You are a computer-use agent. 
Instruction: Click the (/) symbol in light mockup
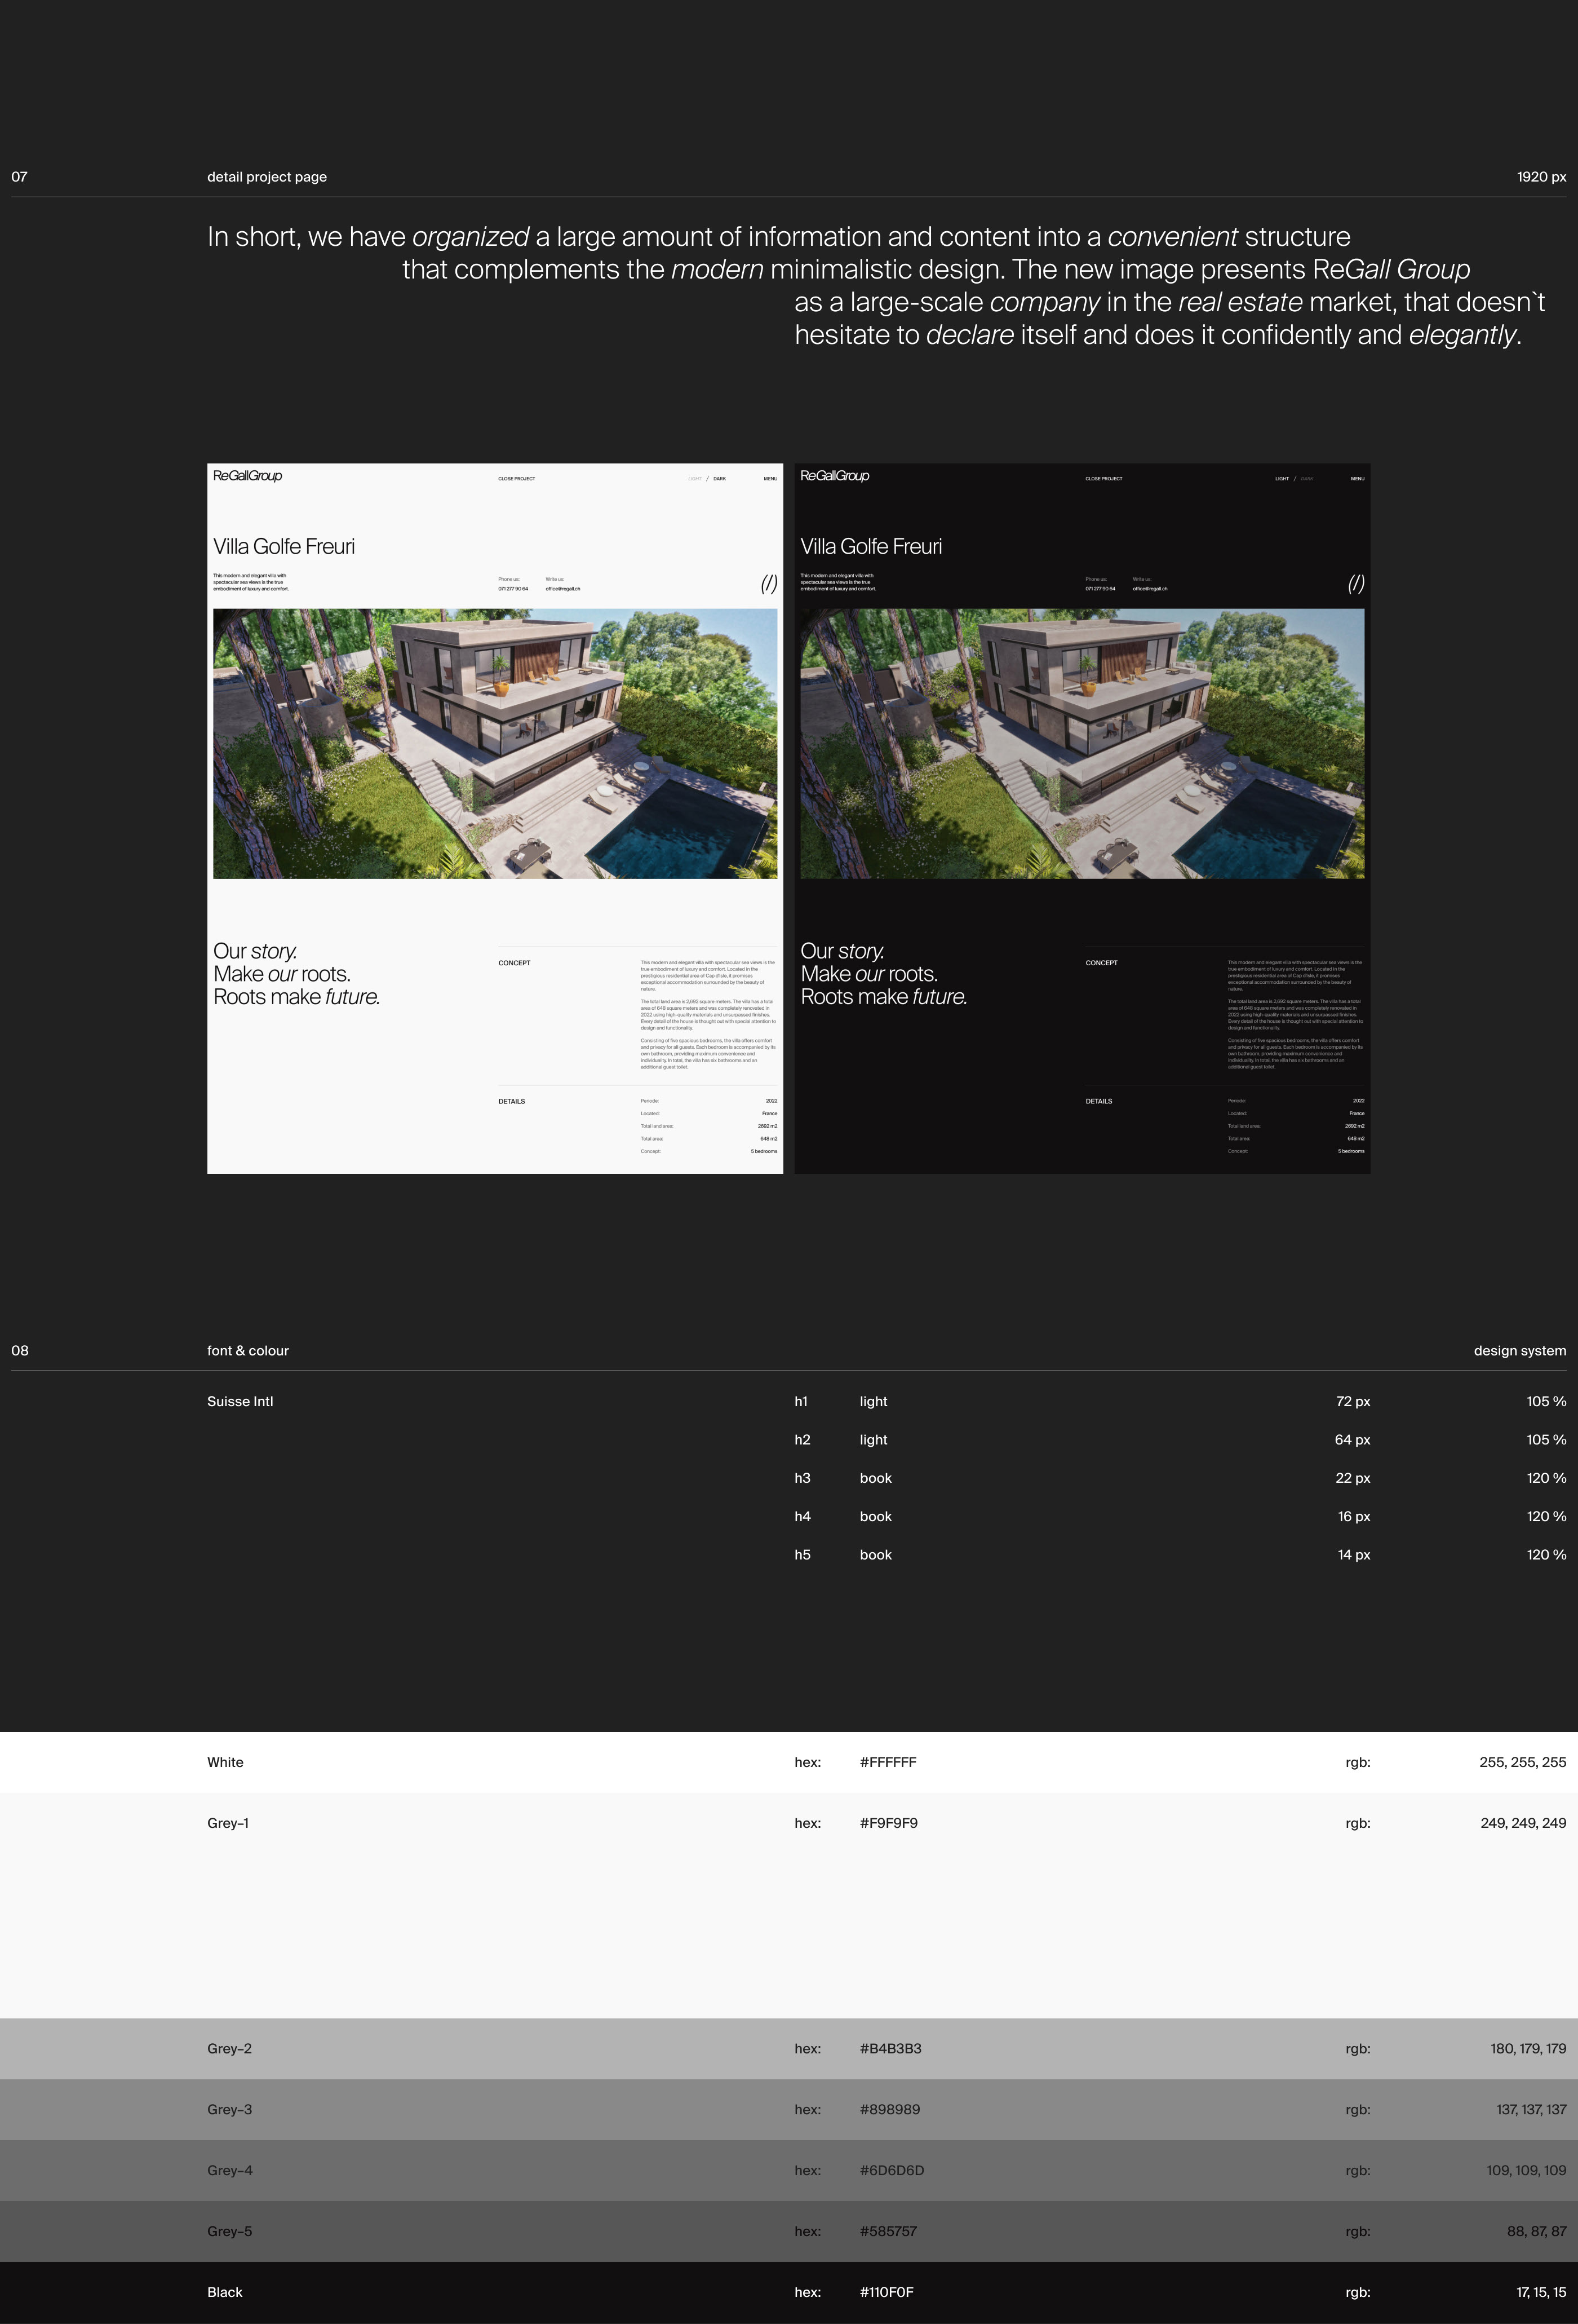(769, 584)
